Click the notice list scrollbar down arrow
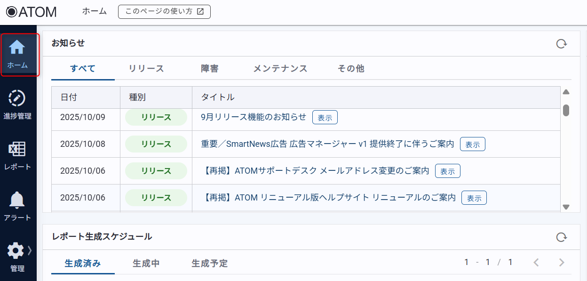 click(566, 207)
